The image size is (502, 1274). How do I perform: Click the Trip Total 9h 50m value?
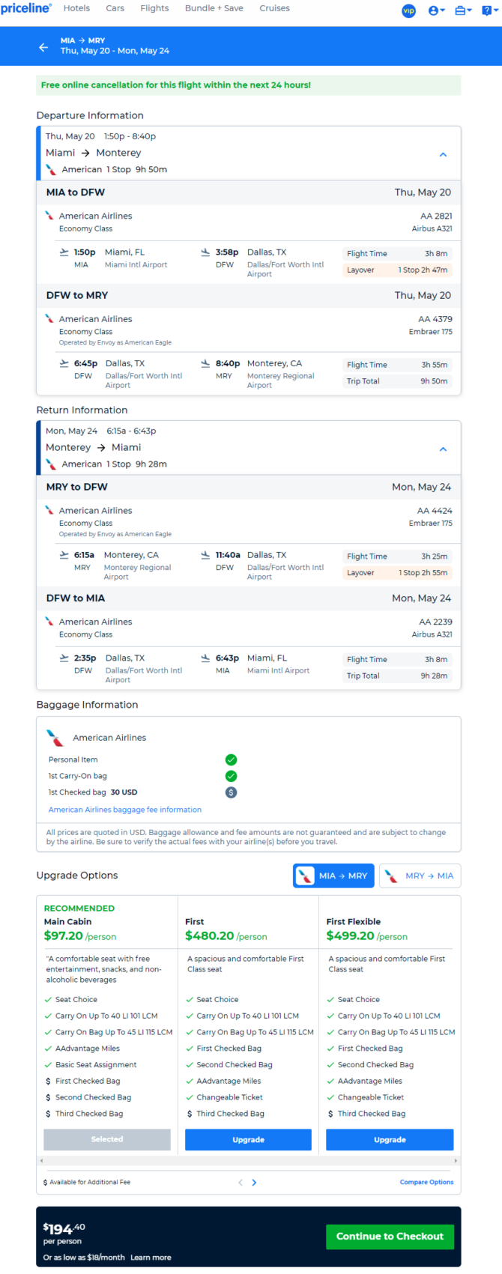tap(434, 381)
